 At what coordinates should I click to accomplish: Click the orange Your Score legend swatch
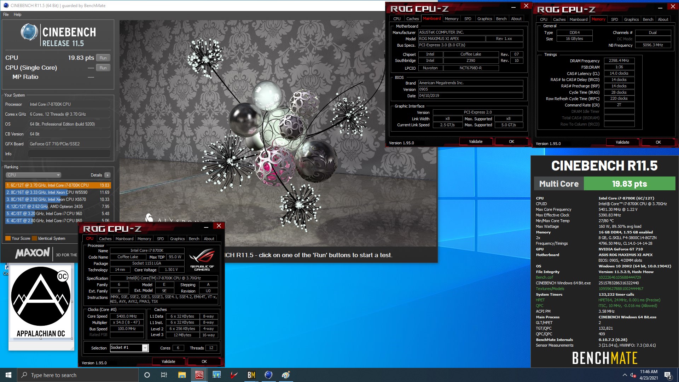(8, 238)
